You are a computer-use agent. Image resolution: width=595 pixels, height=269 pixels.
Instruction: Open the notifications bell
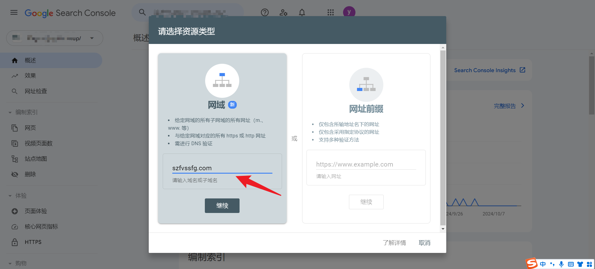(302, 13)
